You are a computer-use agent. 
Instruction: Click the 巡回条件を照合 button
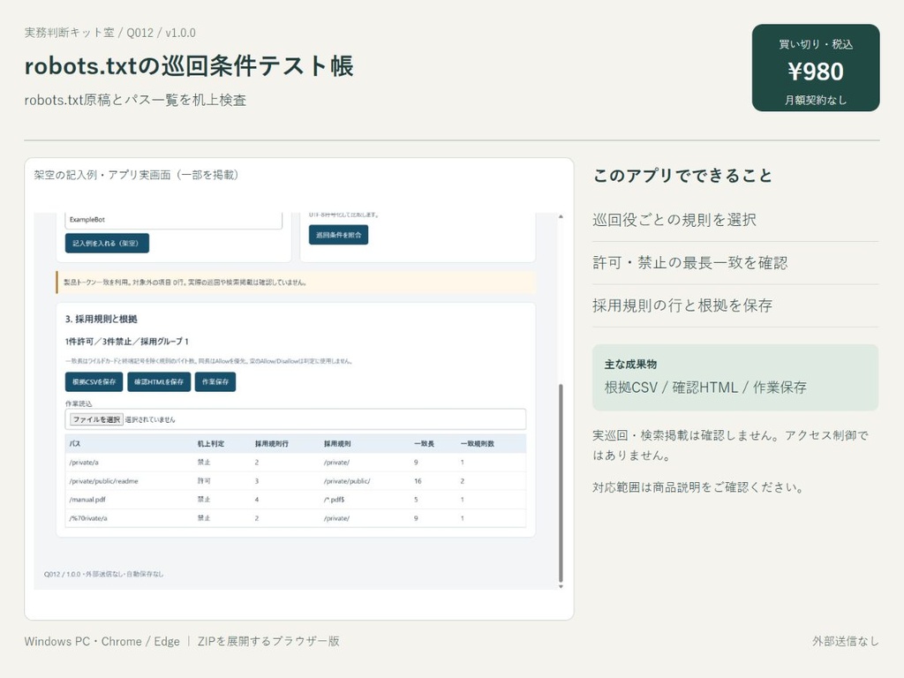pyautogui.click(x=338, y=235)
